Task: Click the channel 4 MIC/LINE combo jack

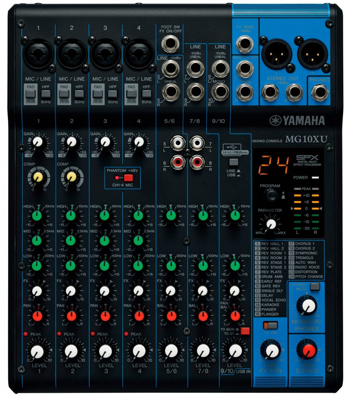Action: [x=139, y=54]
